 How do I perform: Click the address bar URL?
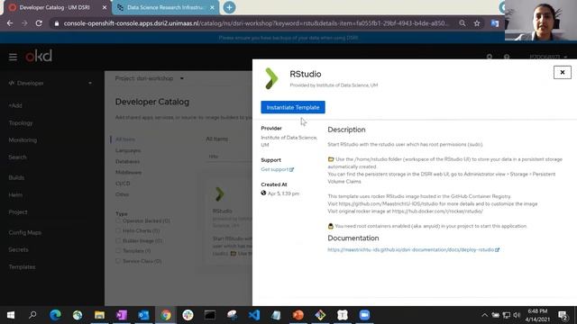click(x=255, y=23)
